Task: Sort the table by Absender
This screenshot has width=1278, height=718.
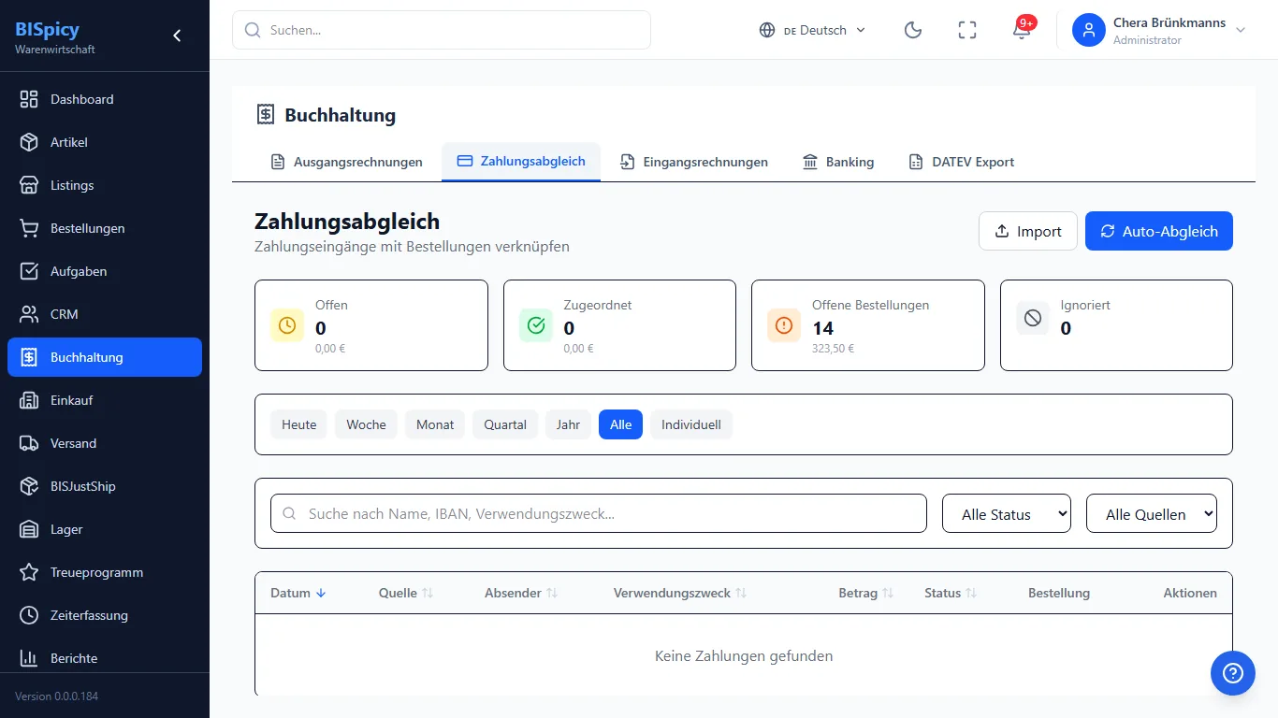Action: click(521, 593)
